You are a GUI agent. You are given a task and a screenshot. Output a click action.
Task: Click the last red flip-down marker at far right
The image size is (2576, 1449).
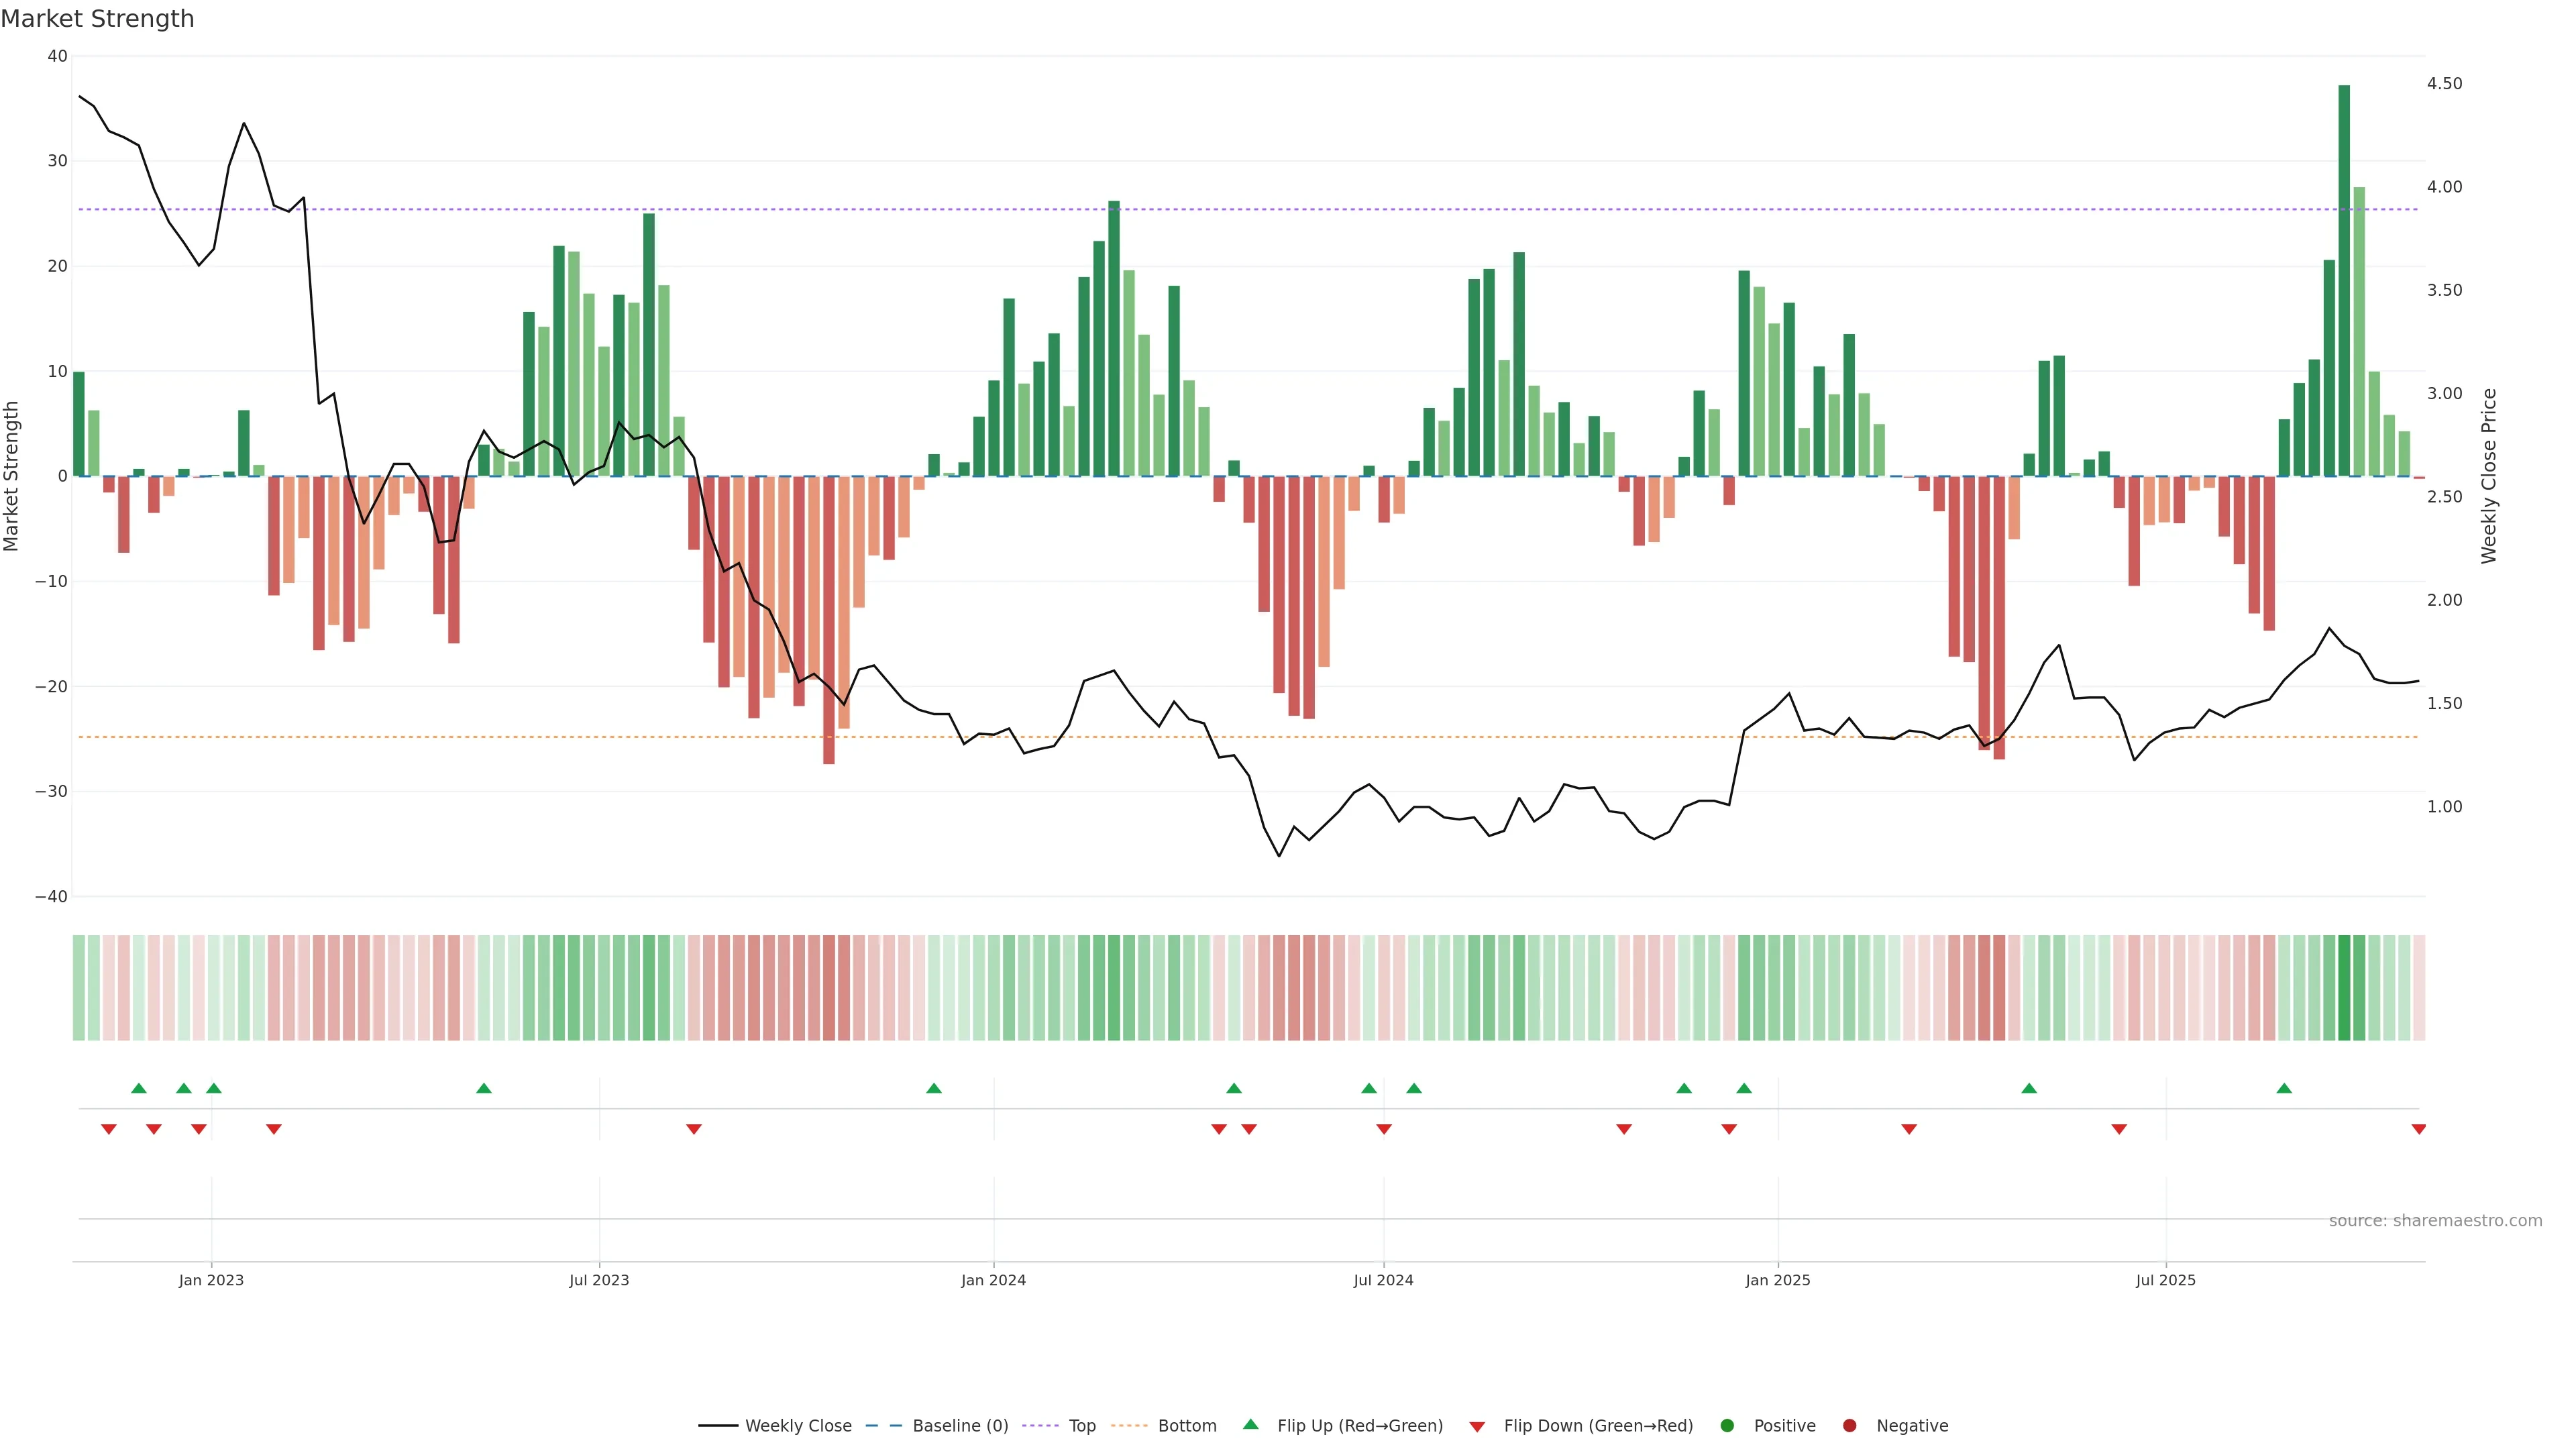(x=2419, y=1129)
